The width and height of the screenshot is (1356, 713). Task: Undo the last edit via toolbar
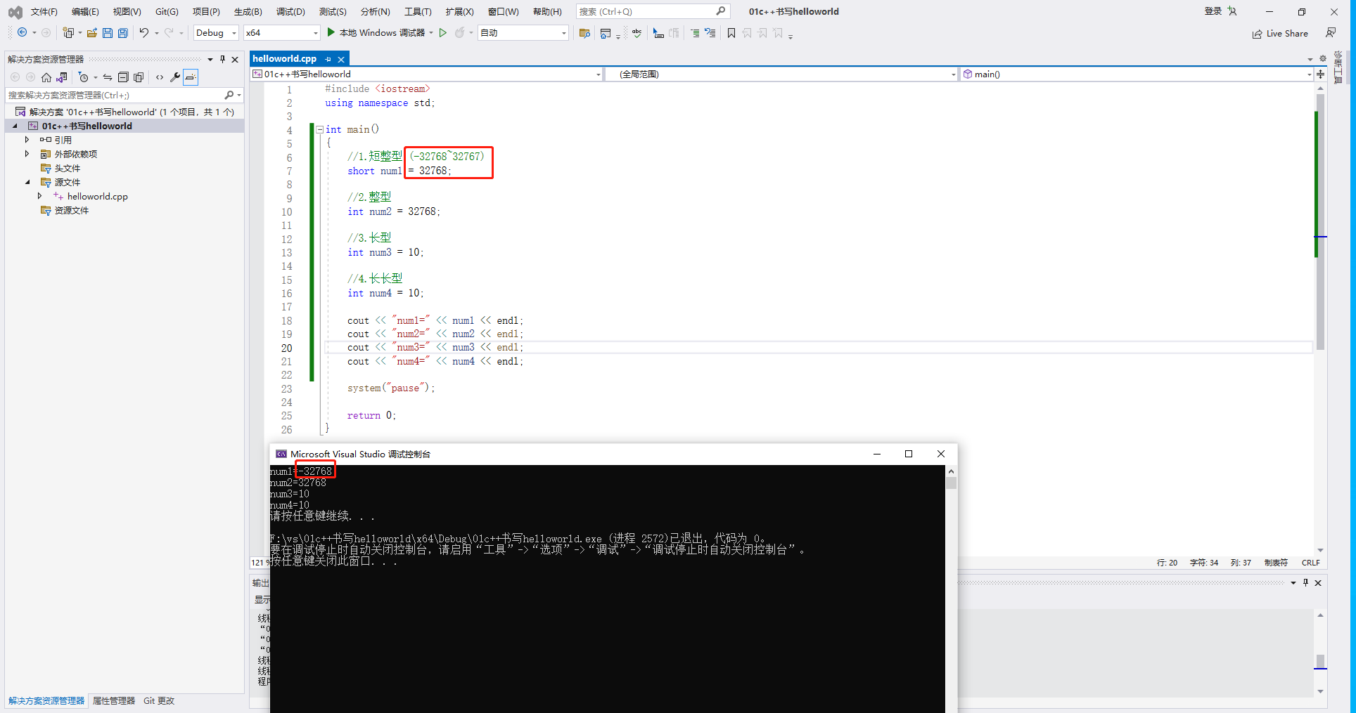tap(144, 32)
